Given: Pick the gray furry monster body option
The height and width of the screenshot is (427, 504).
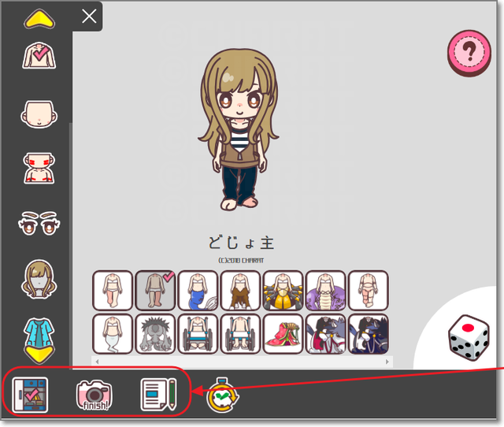Looking at the screenshot, I should (154, 333).
